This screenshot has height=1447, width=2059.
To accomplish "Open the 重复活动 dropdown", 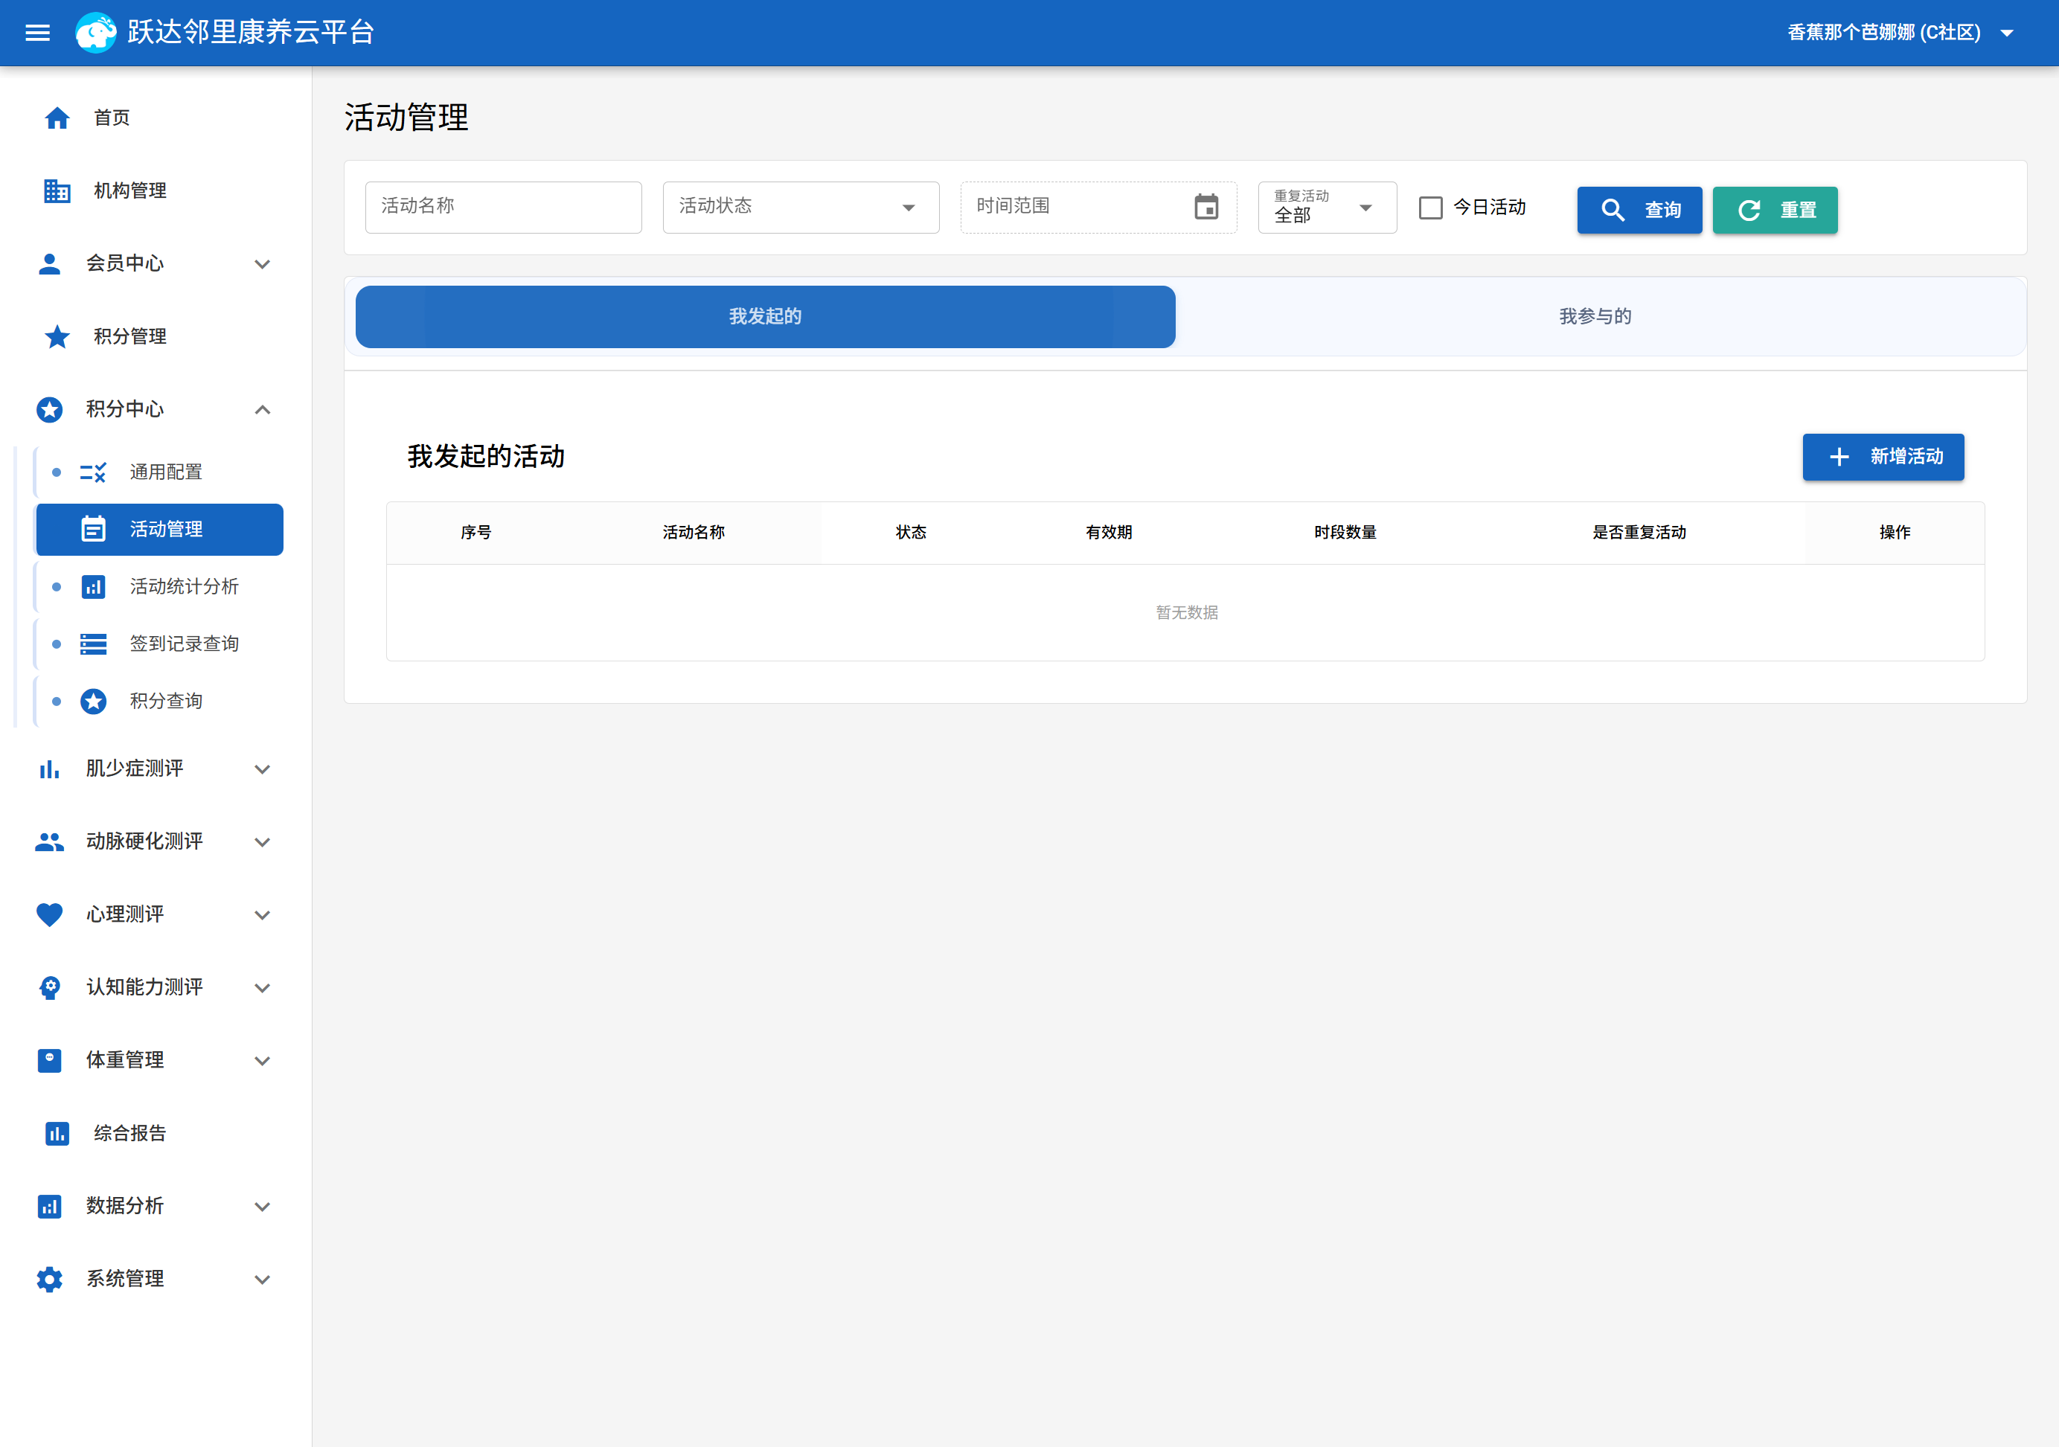I will click(1328, 207).
